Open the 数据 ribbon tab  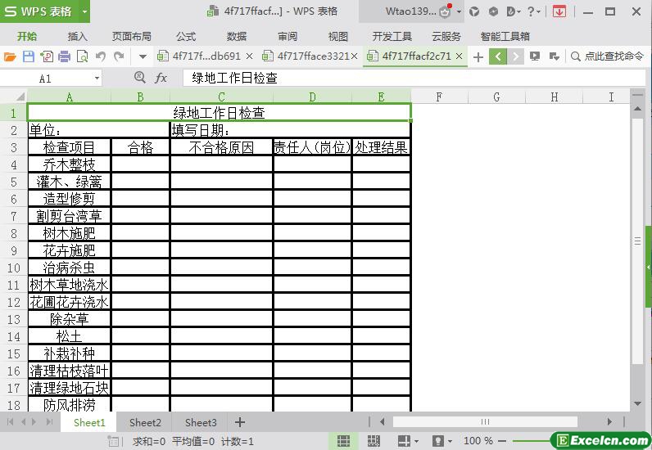[x=237, y=37]
